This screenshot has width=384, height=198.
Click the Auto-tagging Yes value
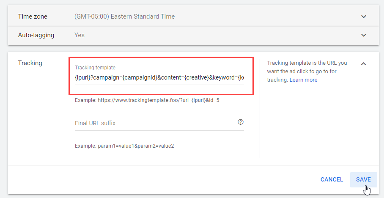80,35
